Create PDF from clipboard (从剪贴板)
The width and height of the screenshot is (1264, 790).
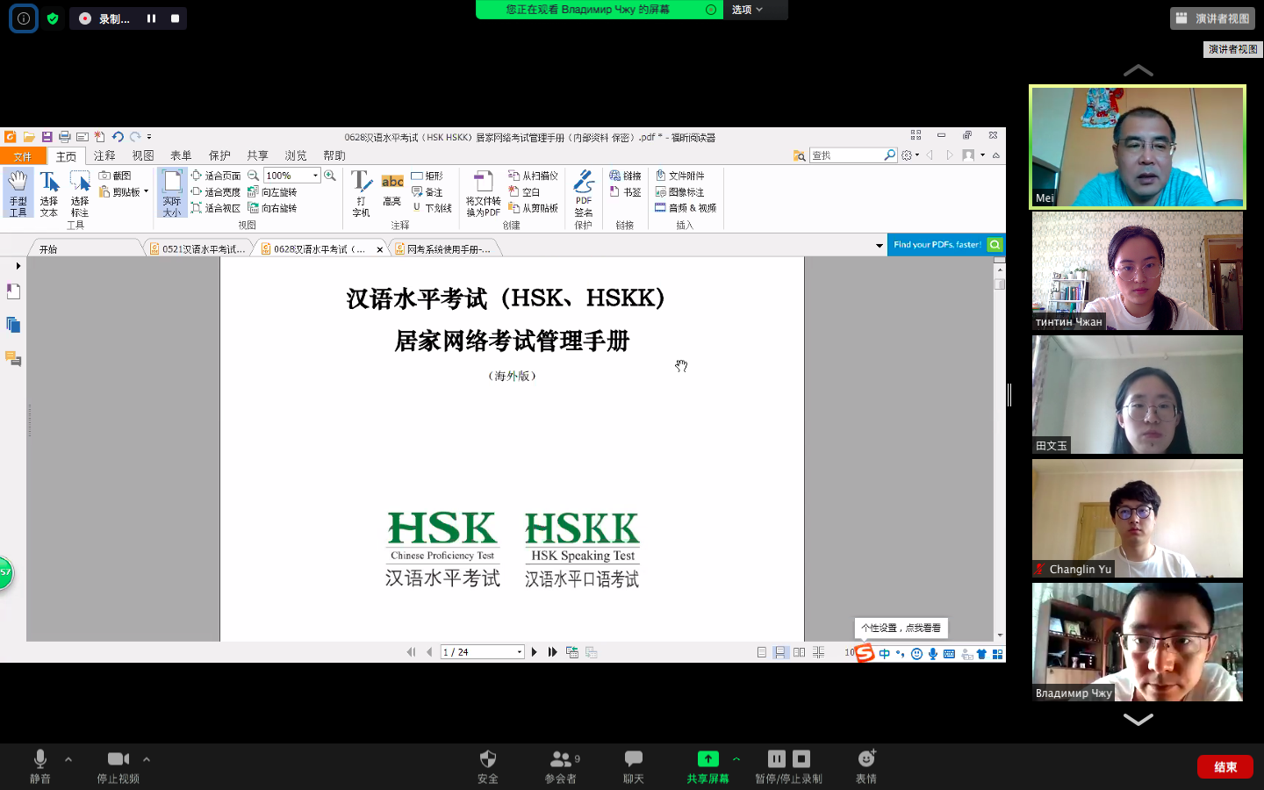click(x=533, y=208)
